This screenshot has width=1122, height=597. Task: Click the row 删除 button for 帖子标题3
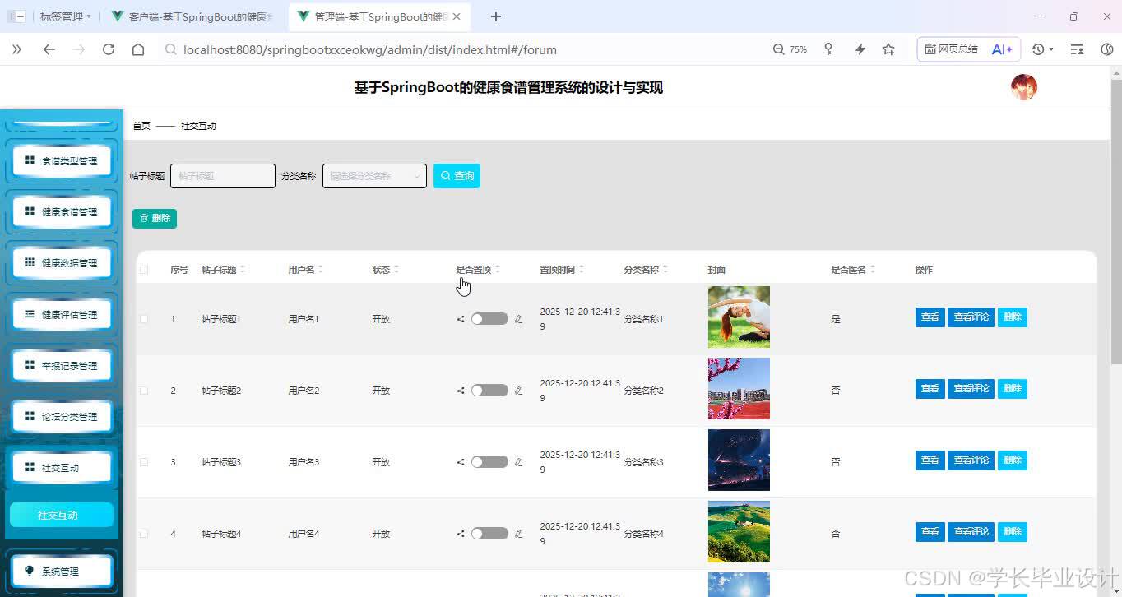1013,460
